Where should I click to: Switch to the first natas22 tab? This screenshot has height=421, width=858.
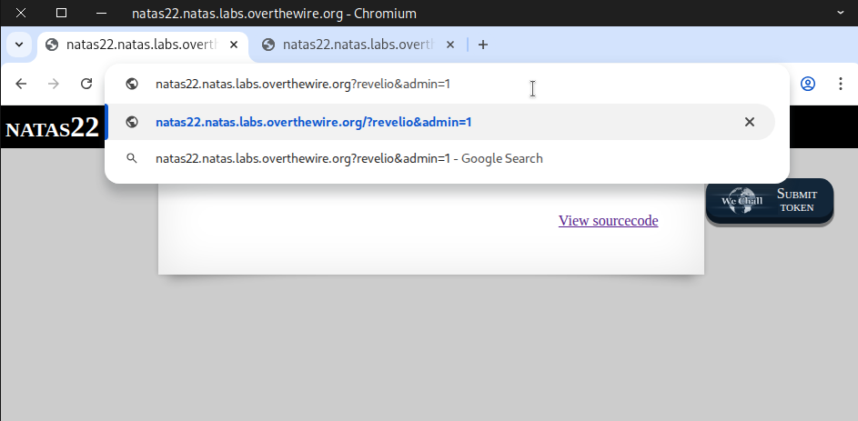click(x=136, y=45)
